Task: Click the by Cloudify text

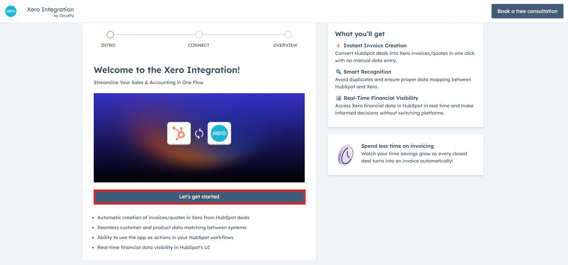Action: click(x=64, y=16)
